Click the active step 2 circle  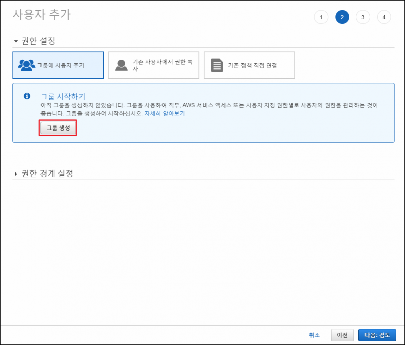click(342, 17)
